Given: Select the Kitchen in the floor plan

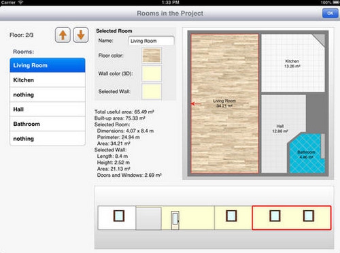Looking at the screenshot, I should click(x=293, y=63).
